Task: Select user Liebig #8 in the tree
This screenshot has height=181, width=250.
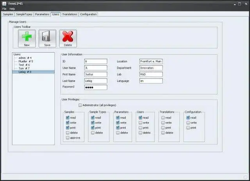Action: [x=33, y=72]
